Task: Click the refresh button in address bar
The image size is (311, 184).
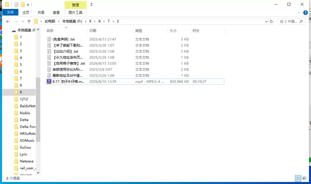Action: click(x=271, y=21)
